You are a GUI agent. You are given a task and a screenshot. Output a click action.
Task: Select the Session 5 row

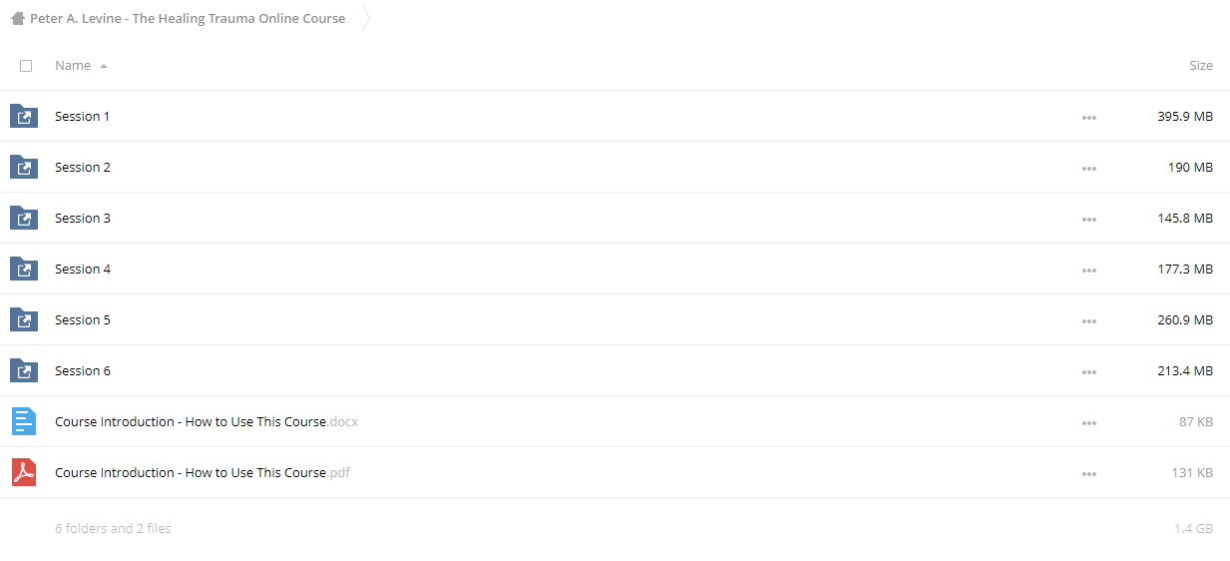tap(615, 320)
